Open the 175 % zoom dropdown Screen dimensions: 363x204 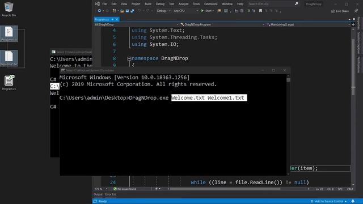(x=101, y=189)
